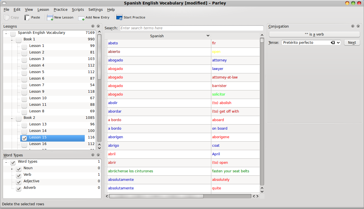Open the View menu
This screenshot has width=364, height=209.
(29, 9)
